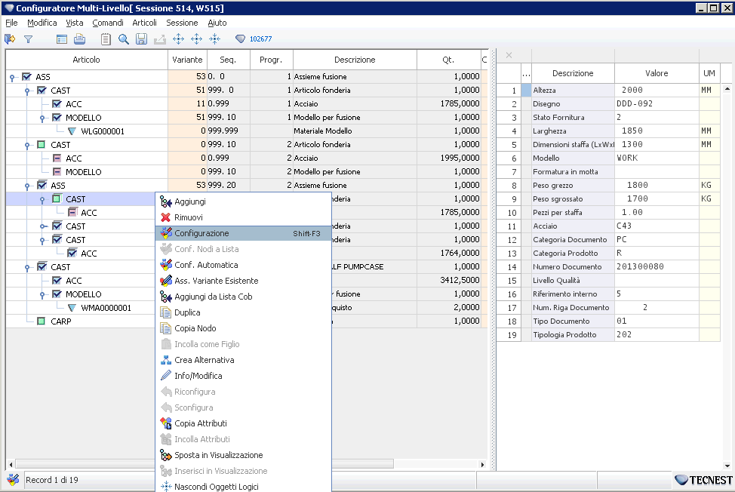
Task: Click the triangle icon next to WLG000001
Action: click(72, 131)
